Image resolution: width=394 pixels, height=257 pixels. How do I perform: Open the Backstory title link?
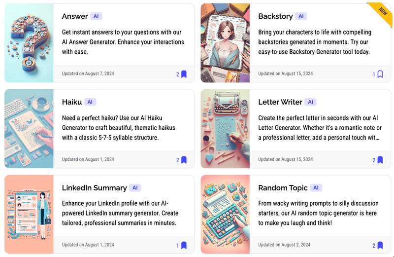pyautogui.click(x=275, y=16)
